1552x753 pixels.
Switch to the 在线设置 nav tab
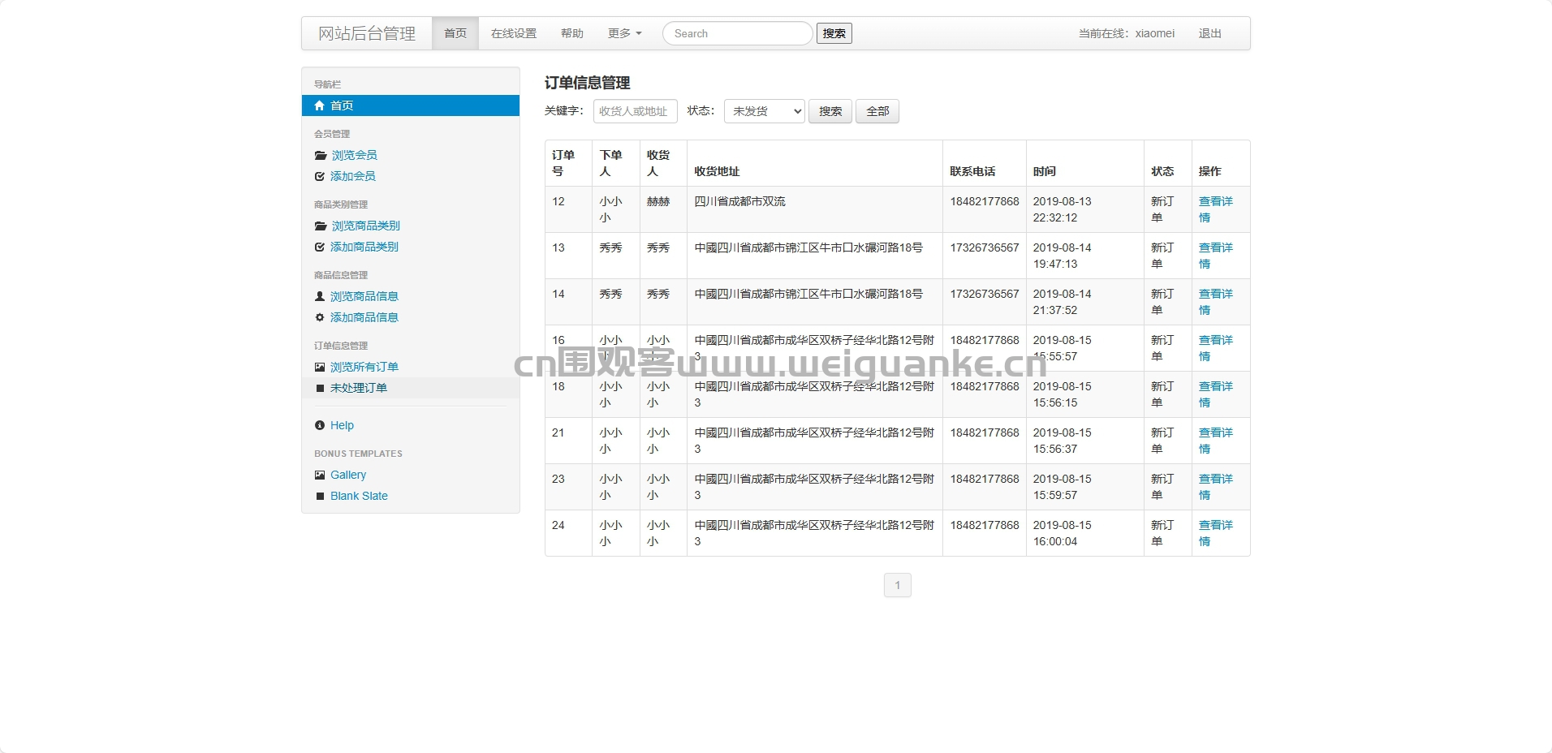[514, 33]
